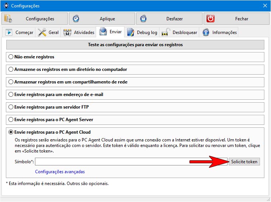Select 'Envie registros para o PC Agent Server'

(x=11, y=120)
